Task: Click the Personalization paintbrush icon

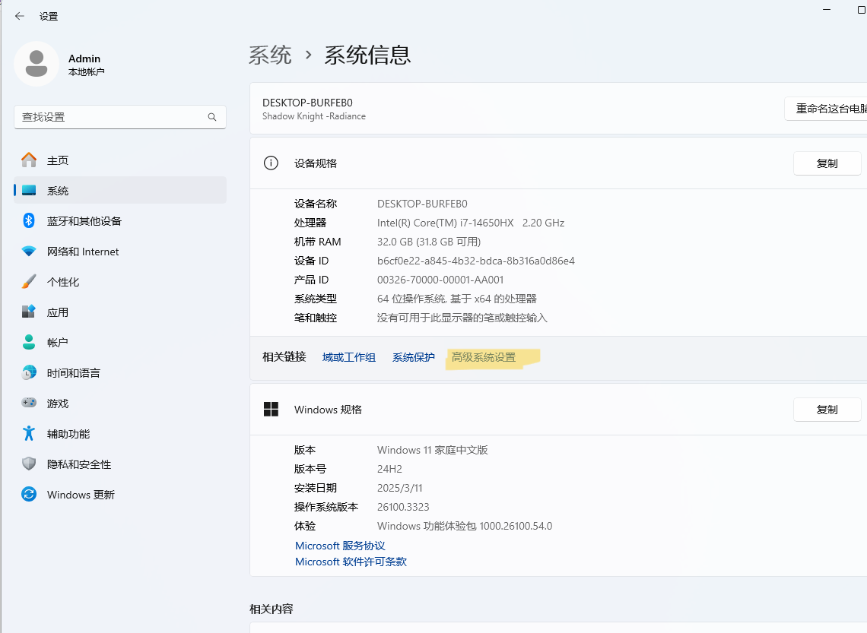Action: coord(29,282)
